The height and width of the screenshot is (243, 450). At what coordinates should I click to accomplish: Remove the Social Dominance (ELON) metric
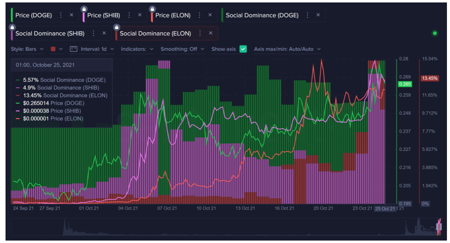pos(211,33)
